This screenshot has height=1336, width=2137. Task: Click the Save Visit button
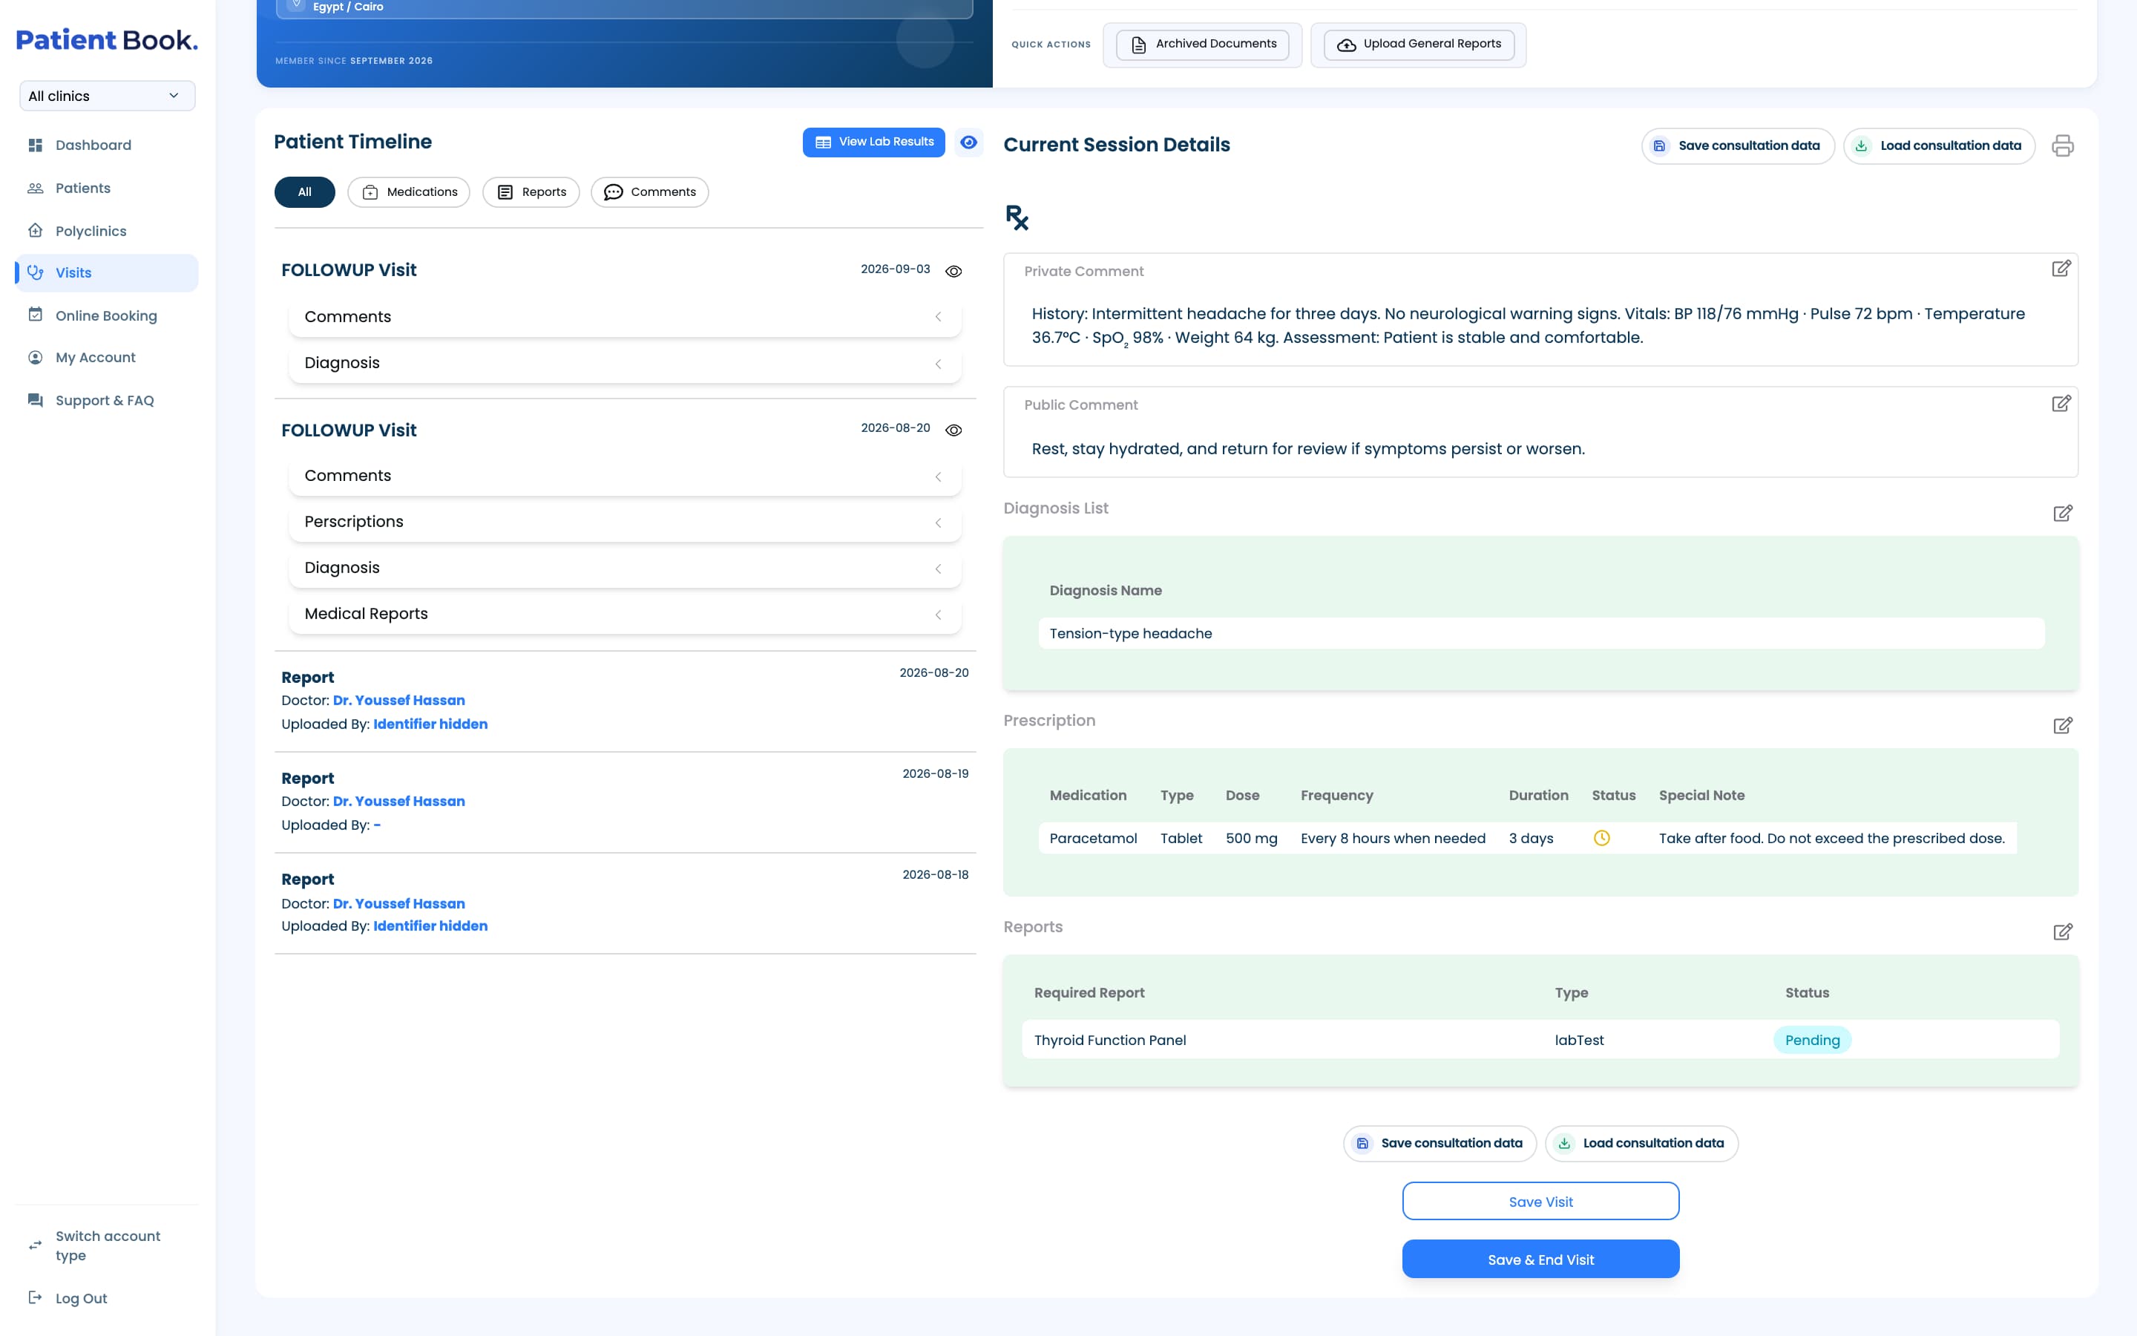coord(1540,1202)
